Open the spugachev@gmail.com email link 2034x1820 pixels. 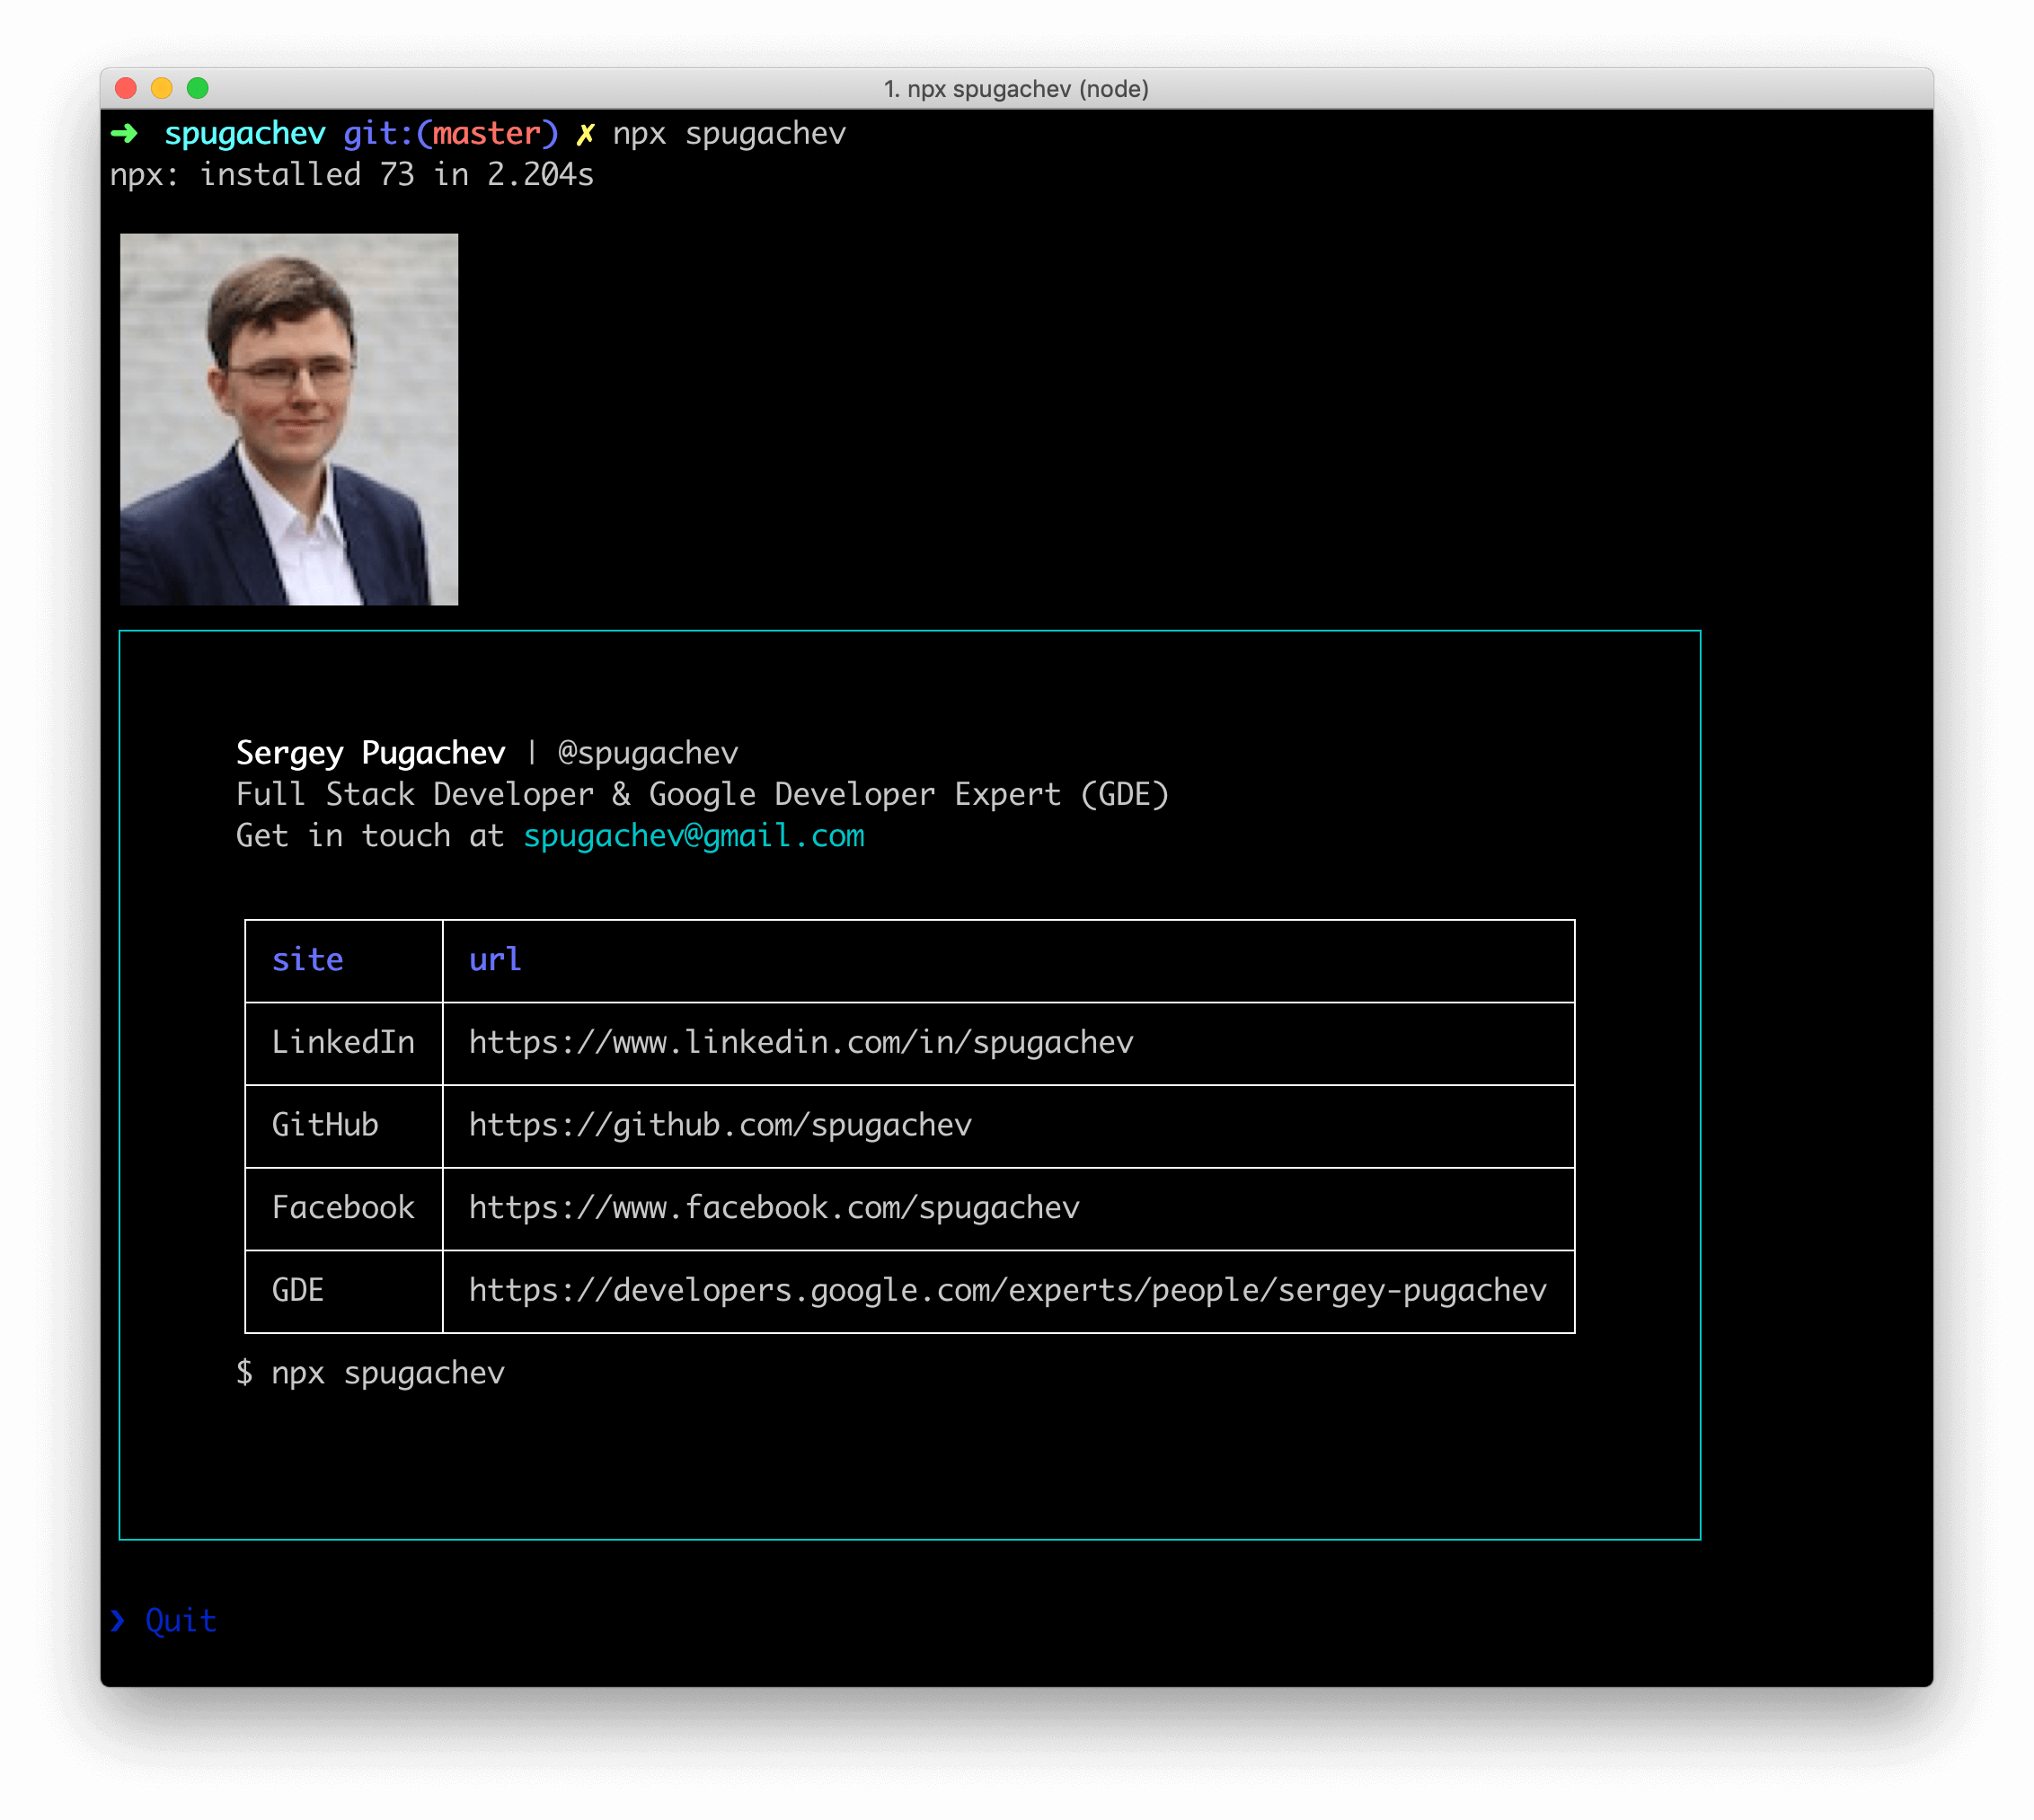tap(694, 836)
